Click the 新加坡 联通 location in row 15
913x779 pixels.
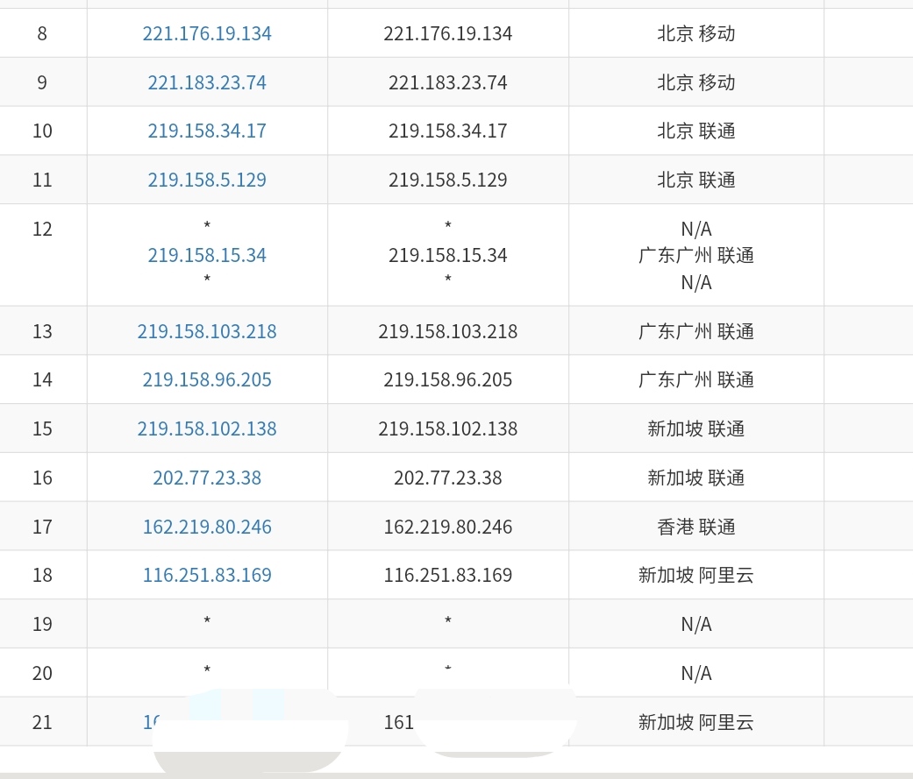pyautogui.click(x=696, y=428)
